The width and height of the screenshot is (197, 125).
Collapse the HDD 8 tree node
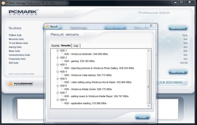point(58,100)
